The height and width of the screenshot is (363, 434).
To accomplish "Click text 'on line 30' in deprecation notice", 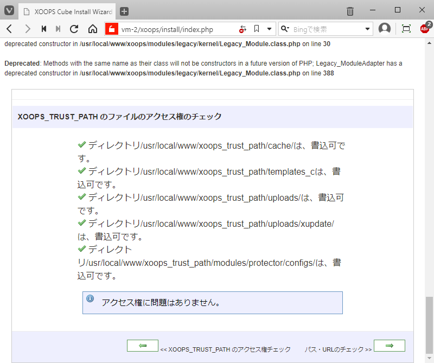I will click(316, 44).
